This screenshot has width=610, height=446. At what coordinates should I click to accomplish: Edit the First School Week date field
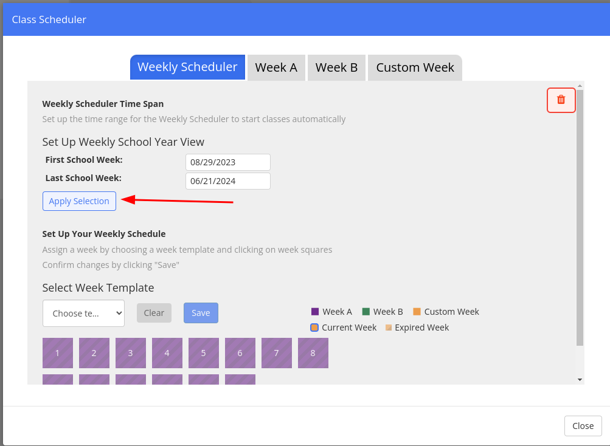228,162
